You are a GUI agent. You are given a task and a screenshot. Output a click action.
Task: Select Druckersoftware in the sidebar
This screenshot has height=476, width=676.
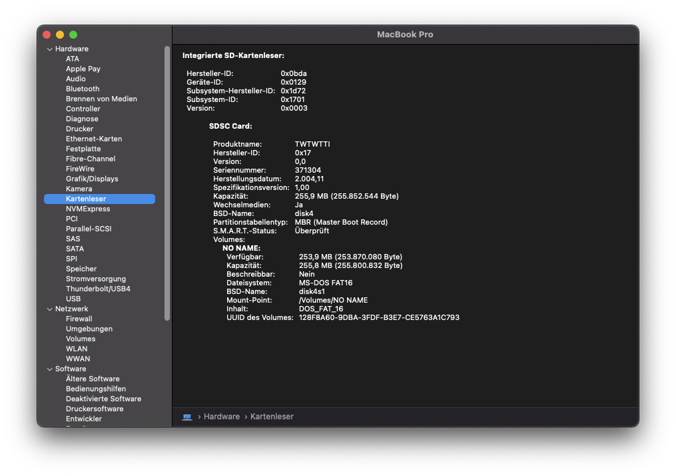pyautogui.click(x=95, y=409)
